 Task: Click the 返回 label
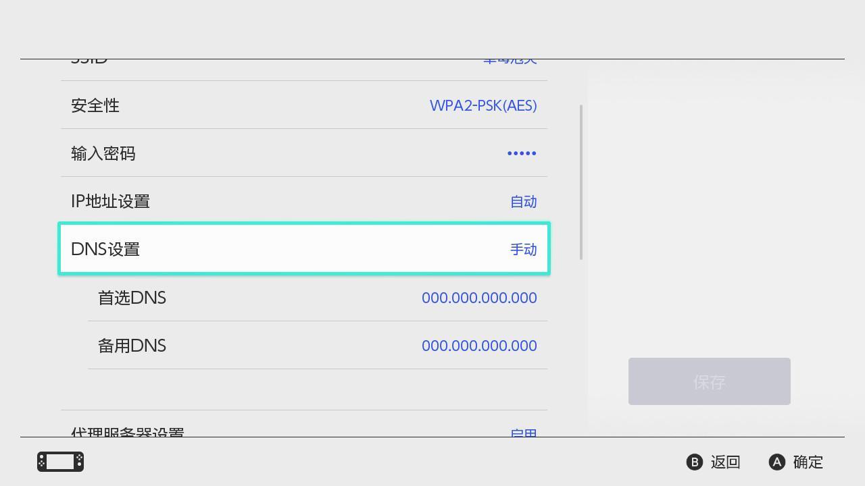click(x=725, y=462)
